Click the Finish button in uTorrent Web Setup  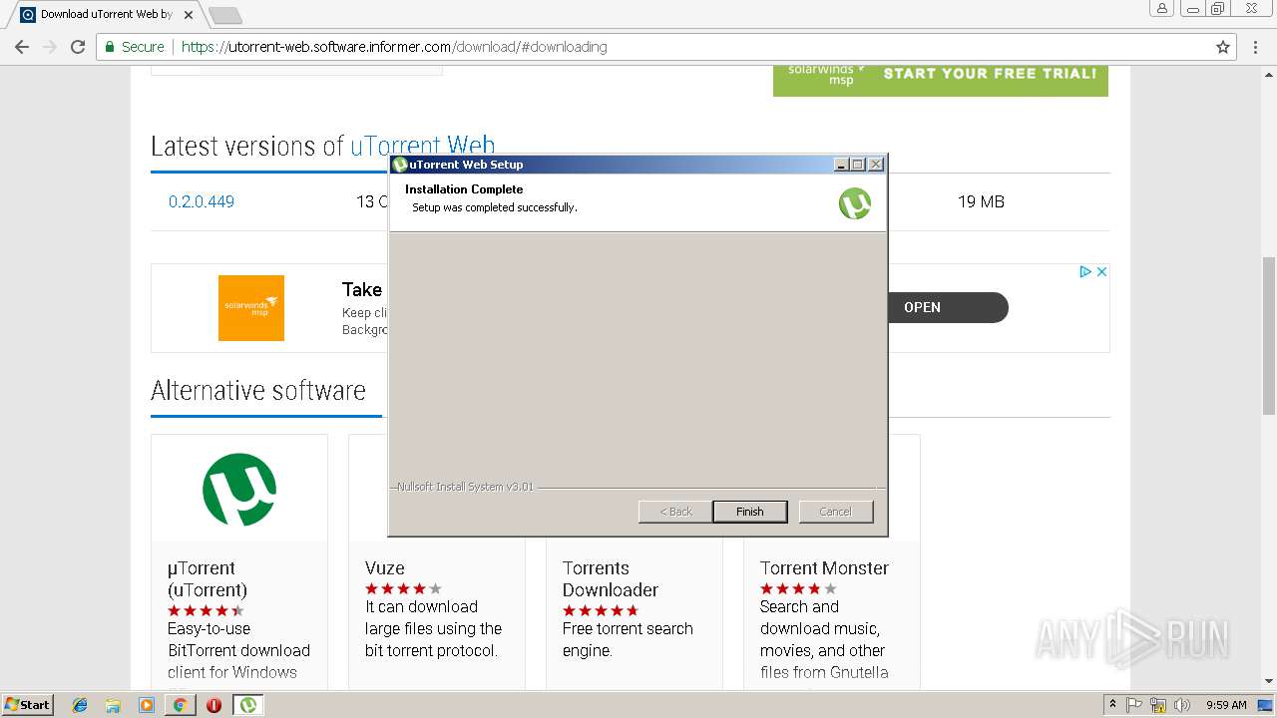pyautogui.click(x=750, y=512)
